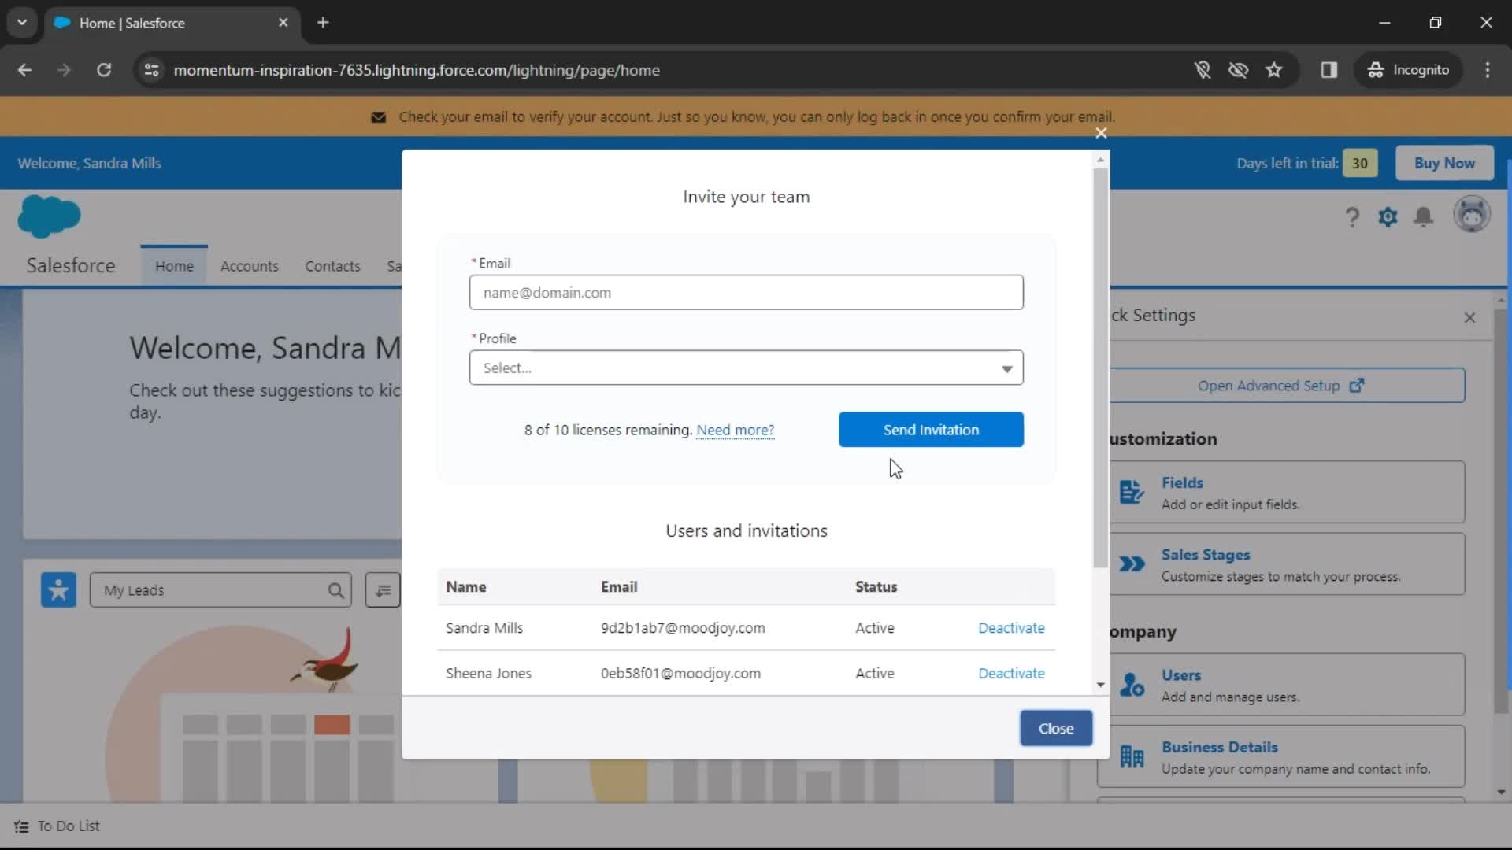The image size is (1512, 850).
Task: Click the To Do List icon
Action: click(21, 826)
